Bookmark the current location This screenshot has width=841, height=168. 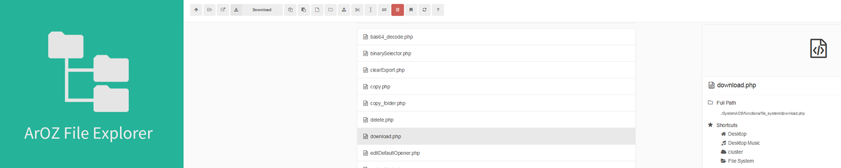[411, 10]
